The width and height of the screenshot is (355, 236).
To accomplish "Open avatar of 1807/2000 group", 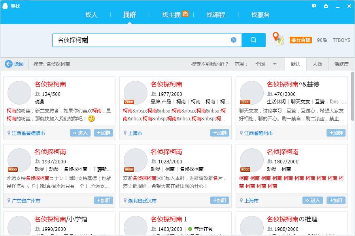I will pos(251,160).
